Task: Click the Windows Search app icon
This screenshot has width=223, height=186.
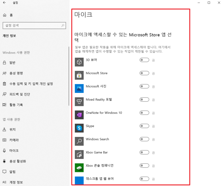Action: click(x=79, y=141)
